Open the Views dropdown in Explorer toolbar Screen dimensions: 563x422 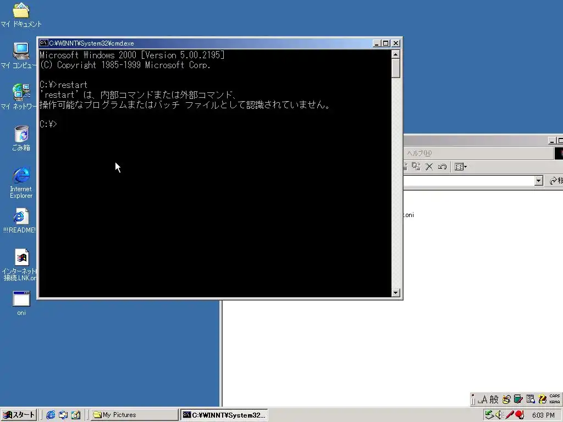(461, 166)
